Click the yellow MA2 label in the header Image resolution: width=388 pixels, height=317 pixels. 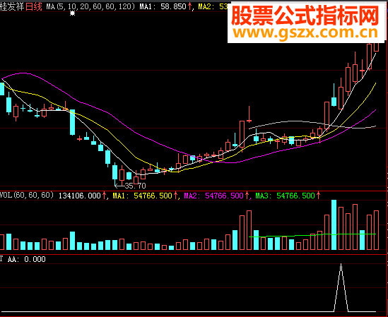coord(204,6)
